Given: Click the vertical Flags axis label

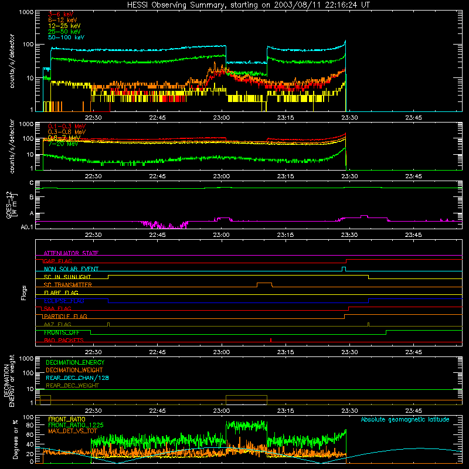Looking at the screenshot, I should [24, 293].
